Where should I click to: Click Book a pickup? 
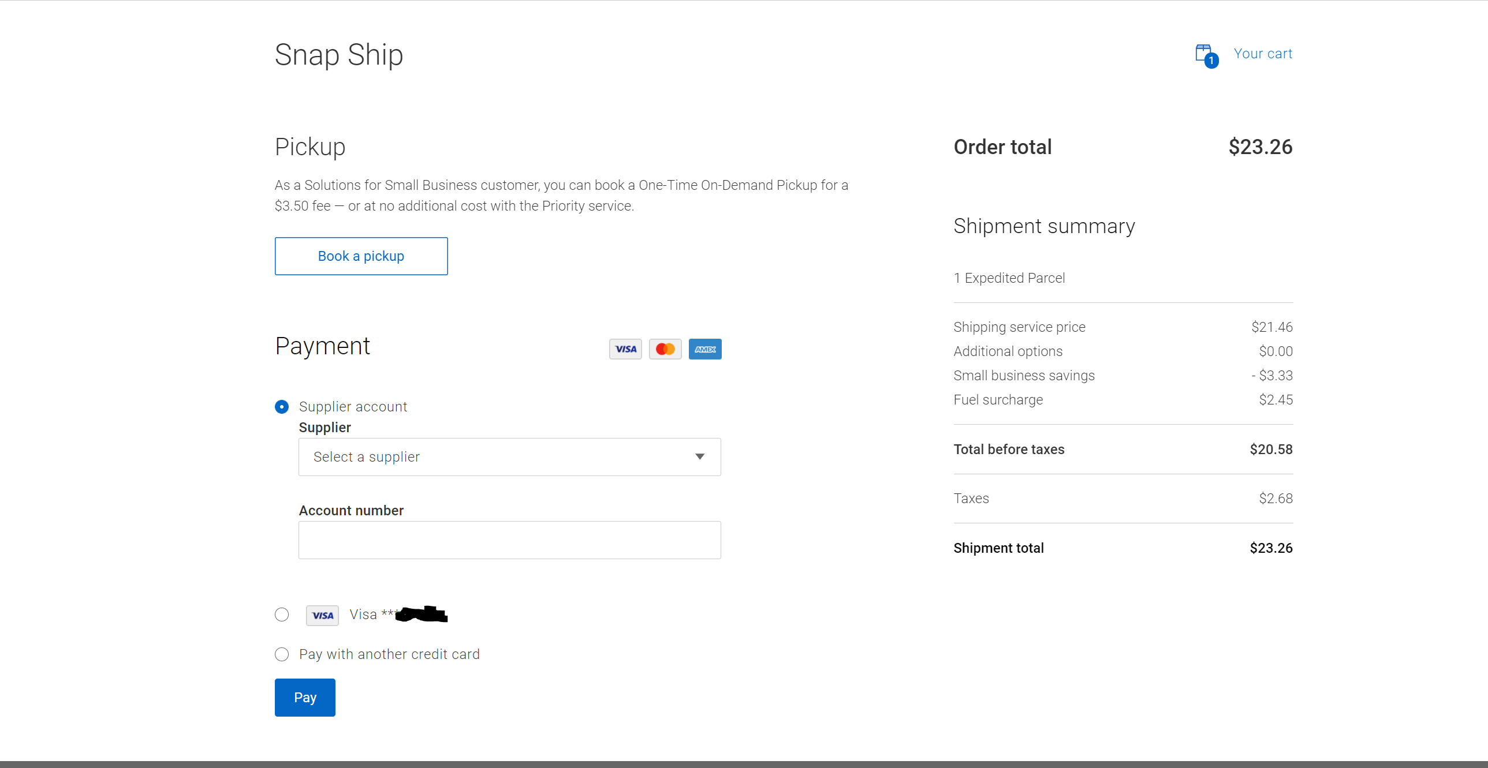click(x=360, y=256)
